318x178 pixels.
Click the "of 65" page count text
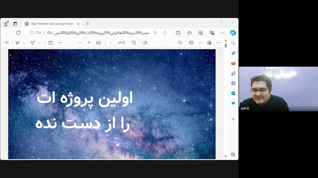(122, 43)
